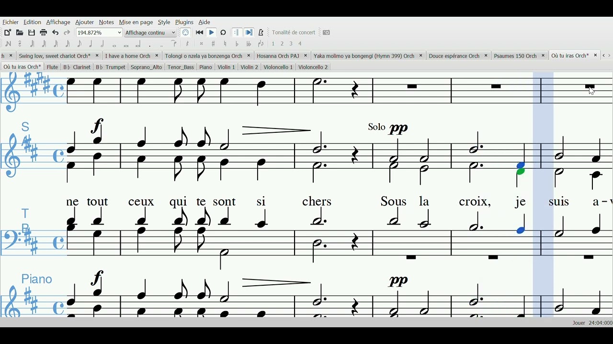Open the Affichage menu

[x=58, y=22]
